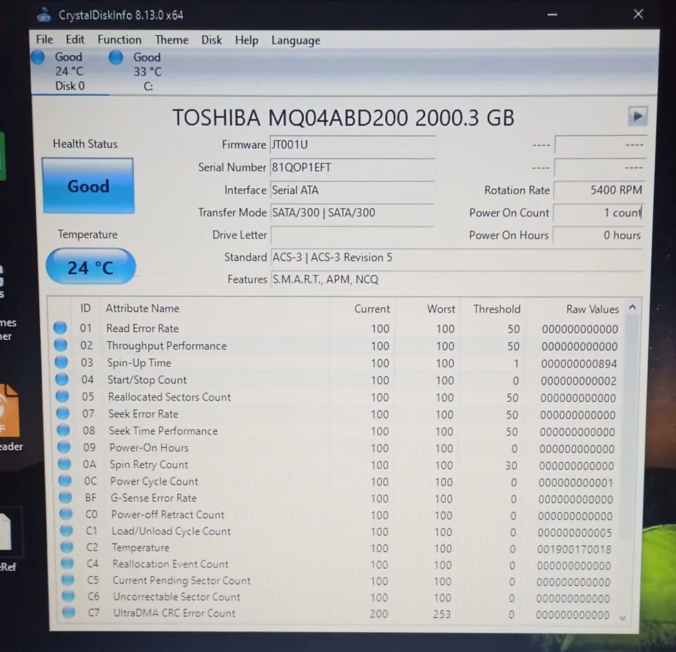Click status icon for C2 Temperature row
The height and width of the screenshot is (652, 676).
point(66,547)
